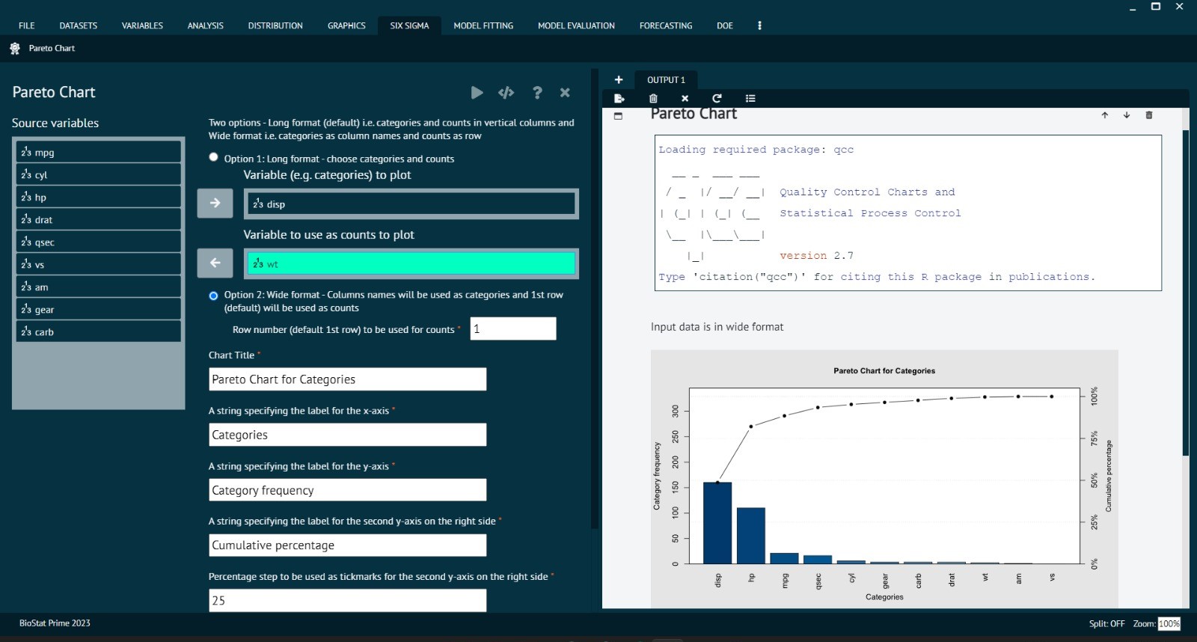Open the SIX SIGMA menu
Viewport: 1197px width, 642px height.
point(409,25)
